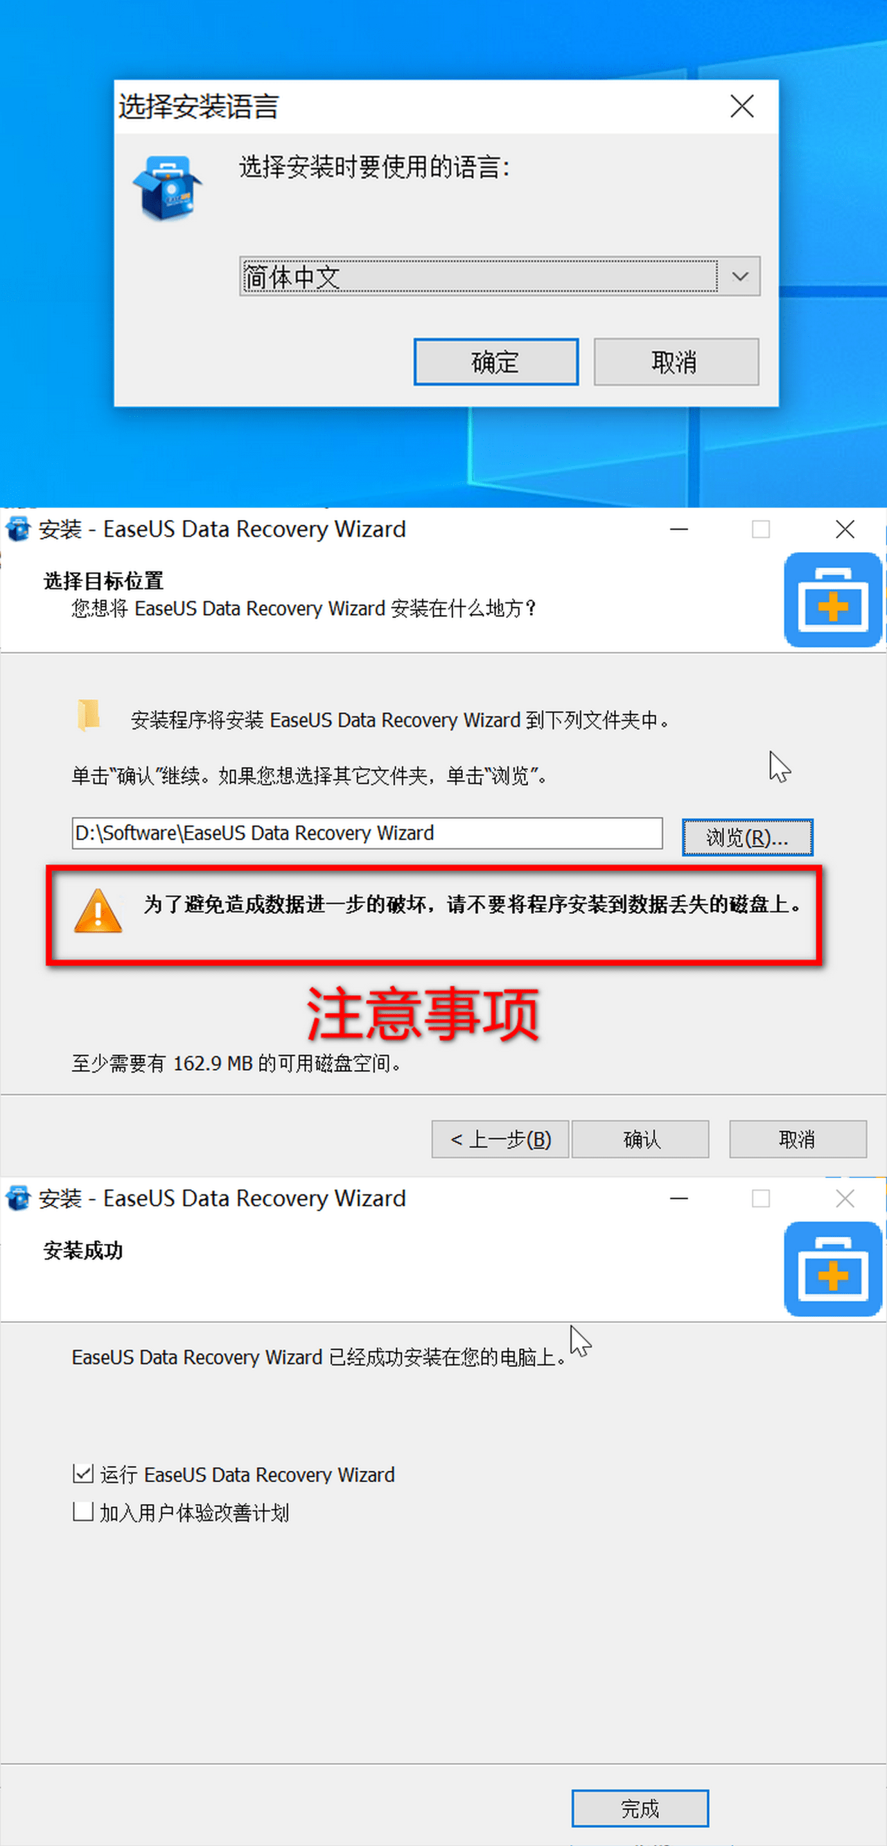Click the folder icon beside install description
887x1846 pixels.
[89, 714]
